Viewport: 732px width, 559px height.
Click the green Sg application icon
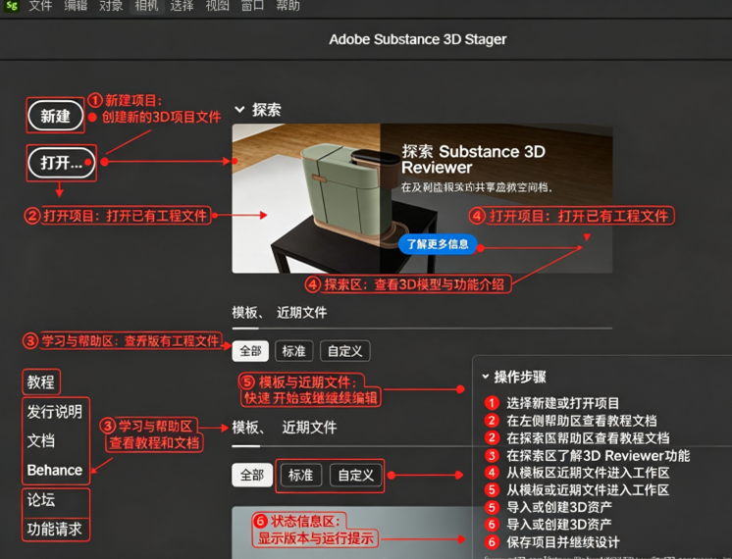click(x=11, y=6)
